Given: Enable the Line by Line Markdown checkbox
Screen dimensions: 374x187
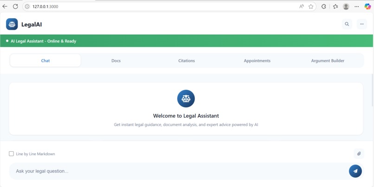Looking at the screenshot, I should click(x=11, y=154).
